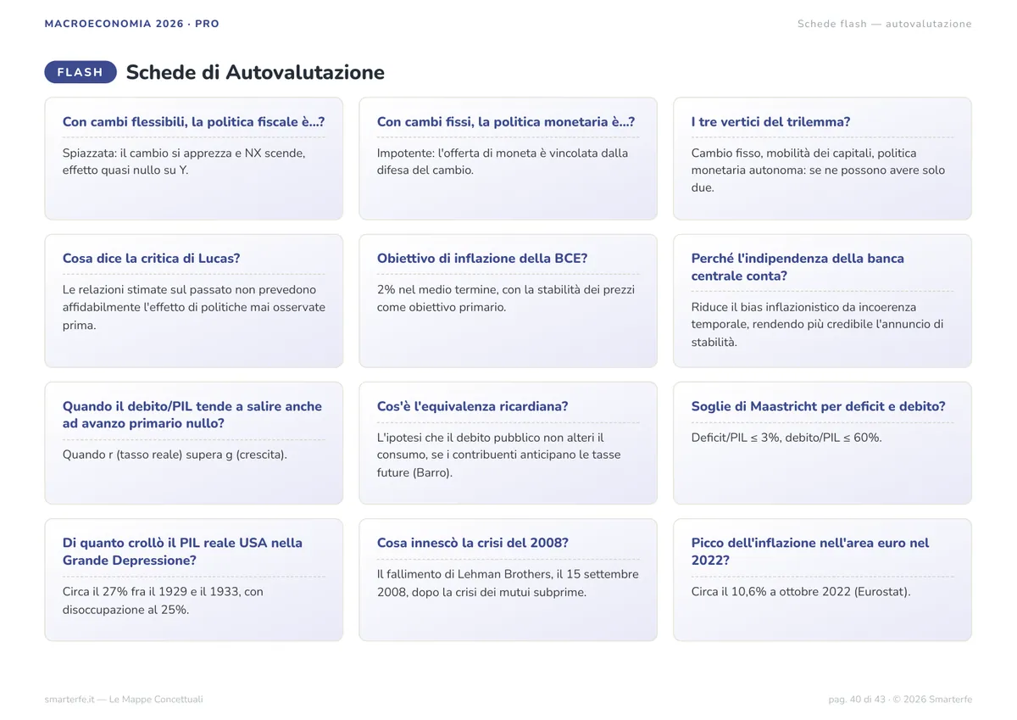
Task: Click the answer "Quando r (tasso reale) supera g (crescita)."
Action: pyautogui.click(x=175, y=455)
